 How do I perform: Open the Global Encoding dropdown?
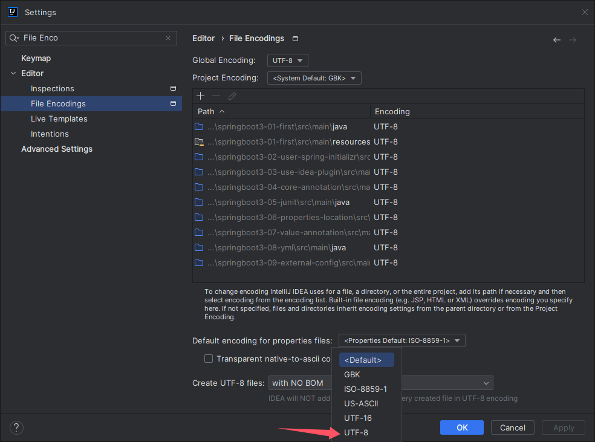click(287, 60)
